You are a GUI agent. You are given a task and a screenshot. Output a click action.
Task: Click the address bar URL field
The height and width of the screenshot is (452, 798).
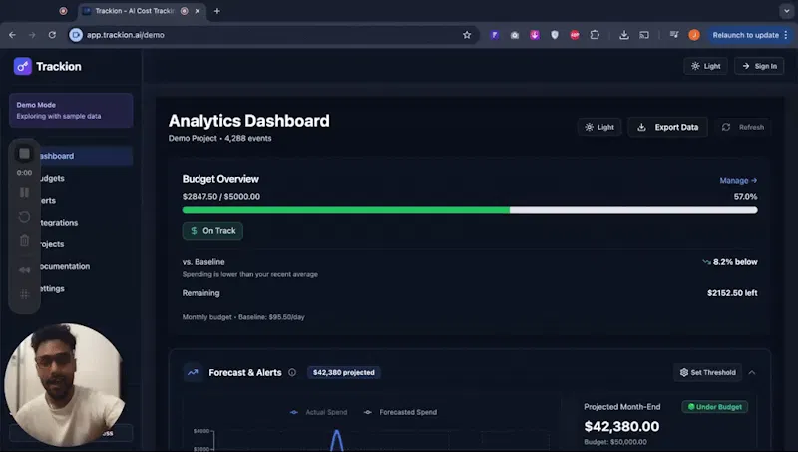[272, 35]
